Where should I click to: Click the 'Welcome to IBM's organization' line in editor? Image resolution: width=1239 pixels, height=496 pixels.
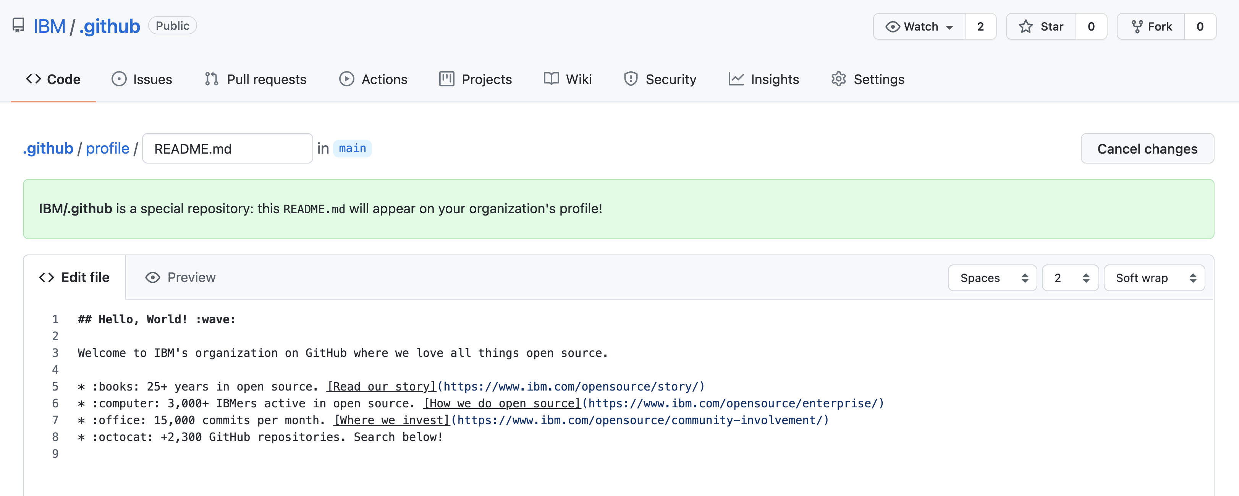[x=343, y=353]
